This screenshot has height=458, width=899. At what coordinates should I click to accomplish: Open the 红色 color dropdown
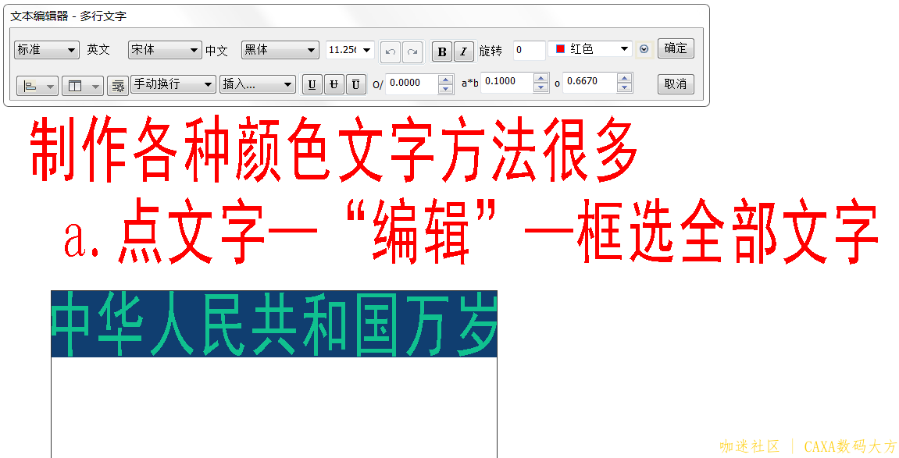tap(590, 49)
